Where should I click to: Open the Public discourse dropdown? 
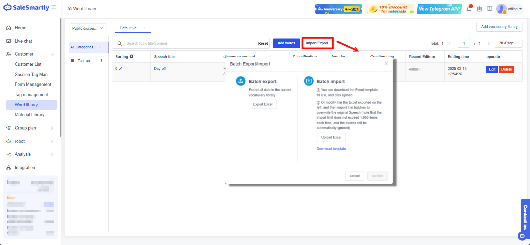click(88, 28)
